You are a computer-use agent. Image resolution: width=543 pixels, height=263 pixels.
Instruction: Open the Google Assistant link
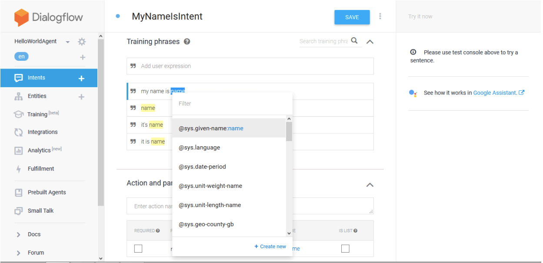click(x=496, y=92)
